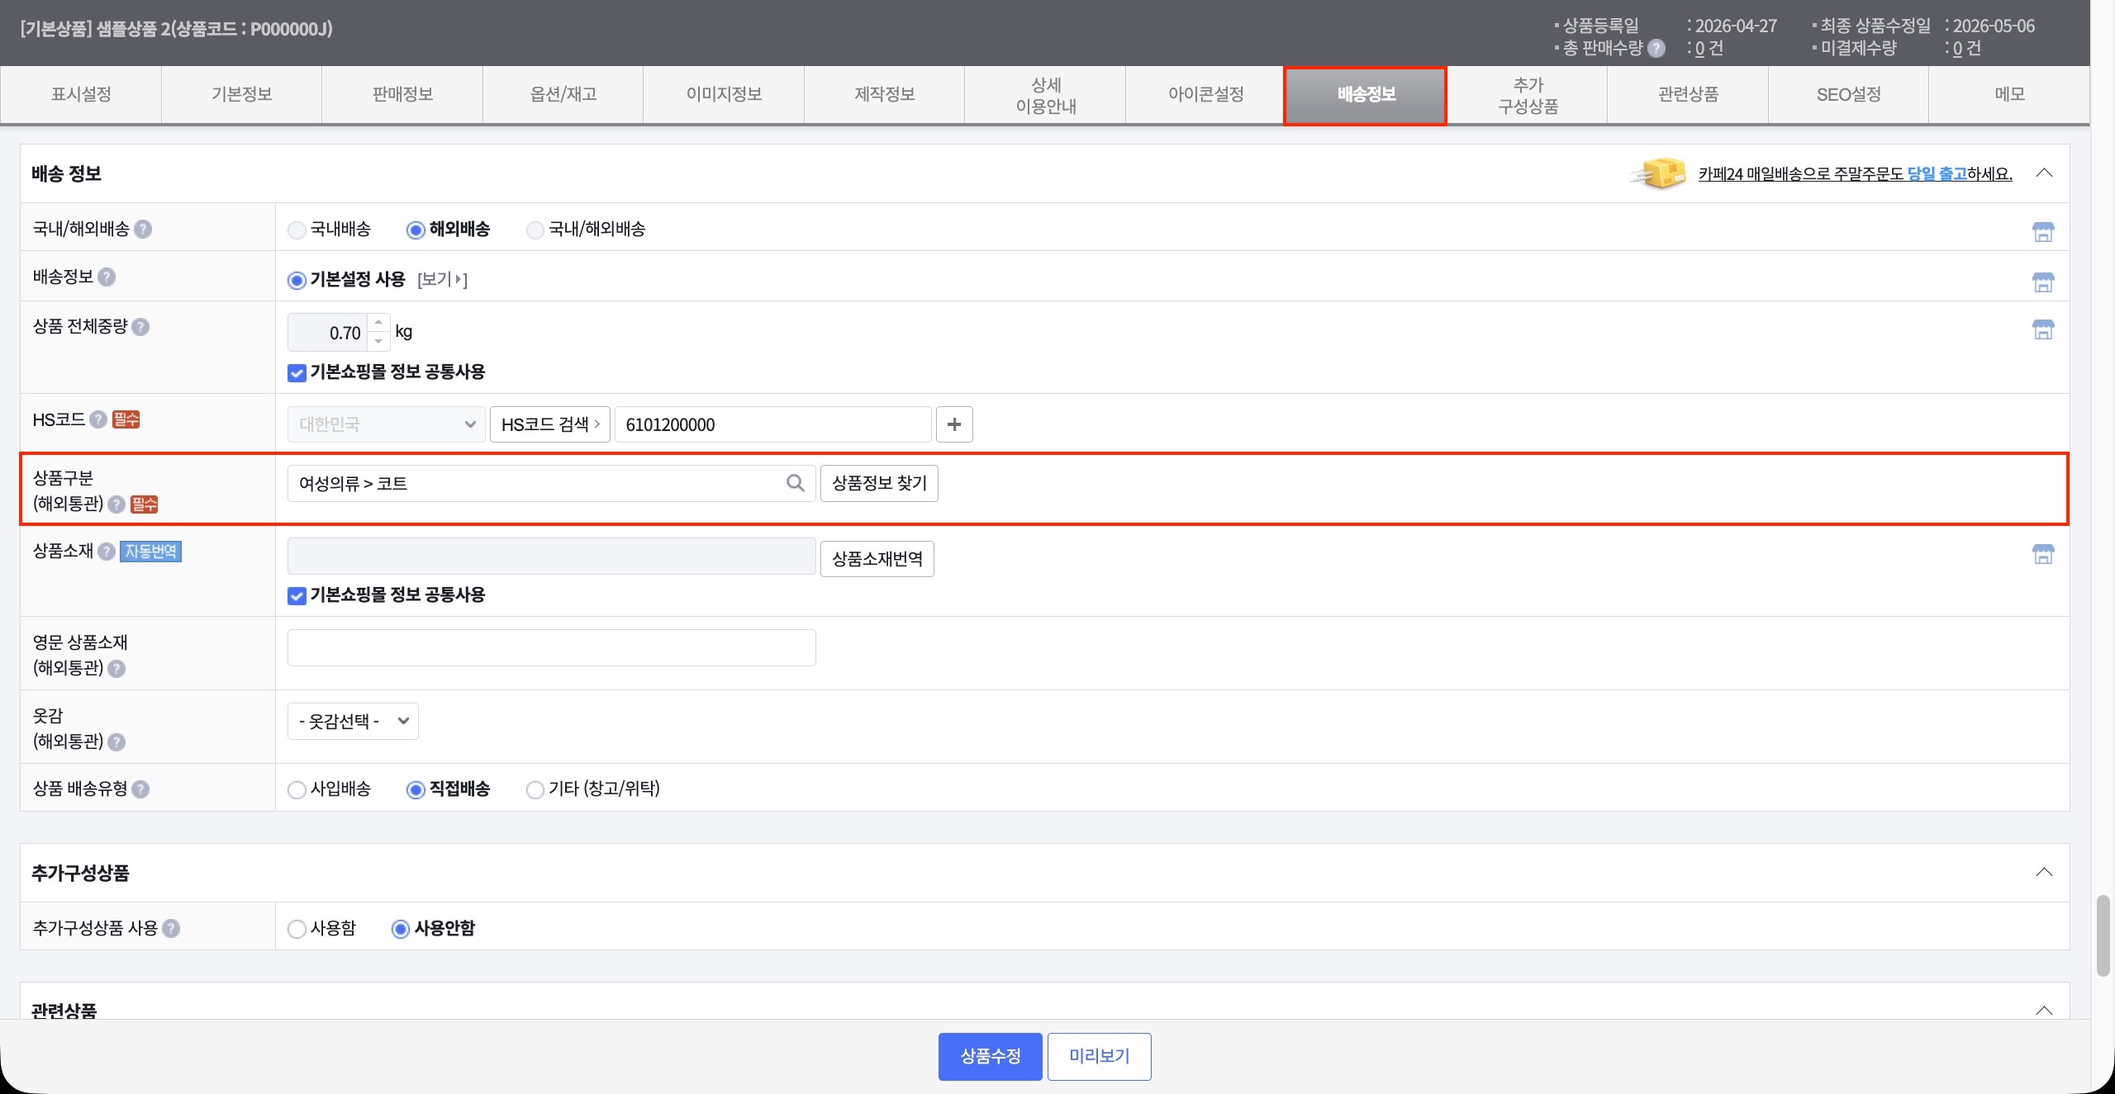Click plus button to add HS코드
Viewport: 2115px width, 1094px height.
[x=954, y=424]
